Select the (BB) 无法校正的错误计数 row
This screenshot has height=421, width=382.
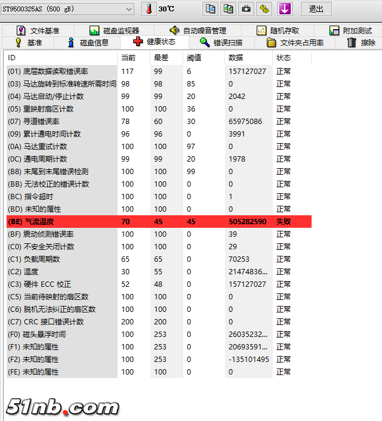[159, 184]
